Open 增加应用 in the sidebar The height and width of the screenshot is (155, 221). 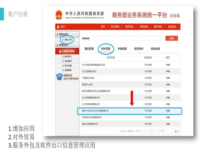pos(66,39)
